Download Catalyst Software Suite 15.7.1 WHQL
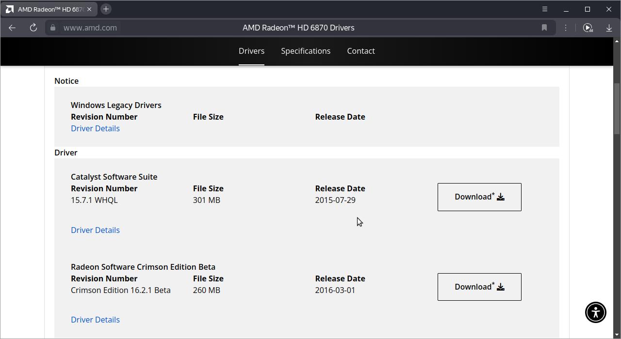Image resolution: width=621 pixels, height=339 pixels. tap(479, 197)
